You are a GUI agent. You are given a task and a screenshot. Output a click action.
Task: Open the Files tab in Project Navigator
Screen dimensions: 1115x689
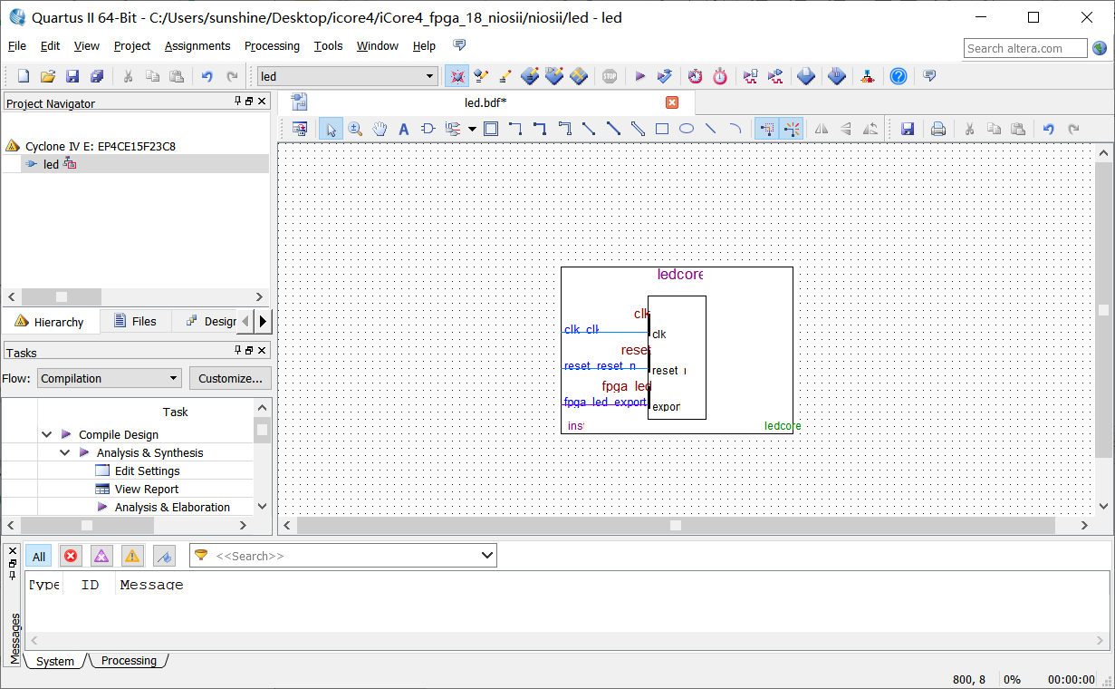[x=134, y=321]
